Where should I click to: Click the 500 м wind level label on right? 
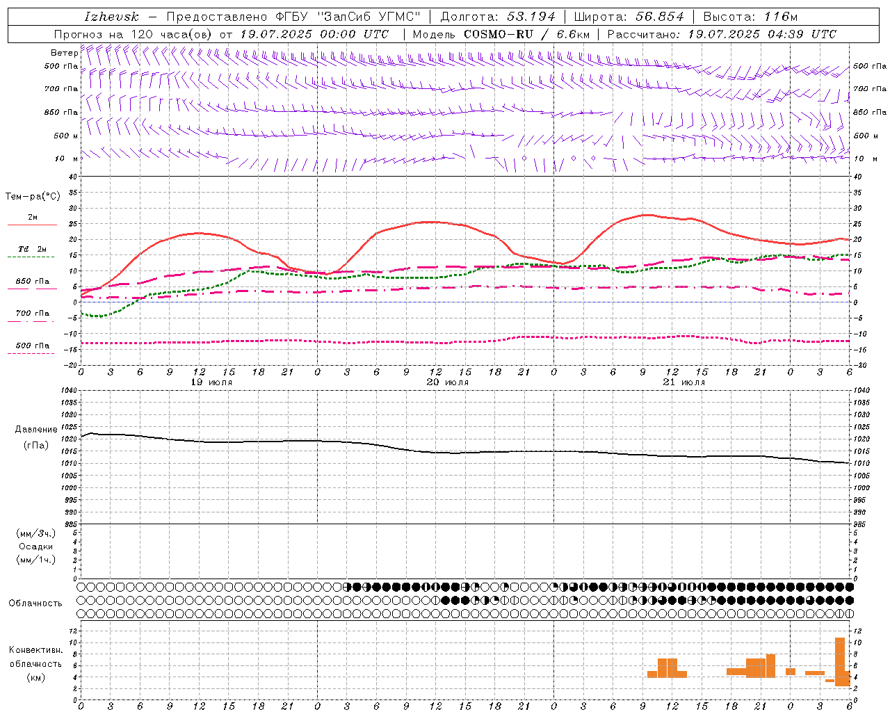pyautogui.click(x=866, y=136)
